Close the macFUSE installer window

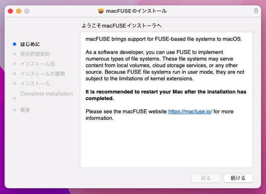click(x=10, y=10)
